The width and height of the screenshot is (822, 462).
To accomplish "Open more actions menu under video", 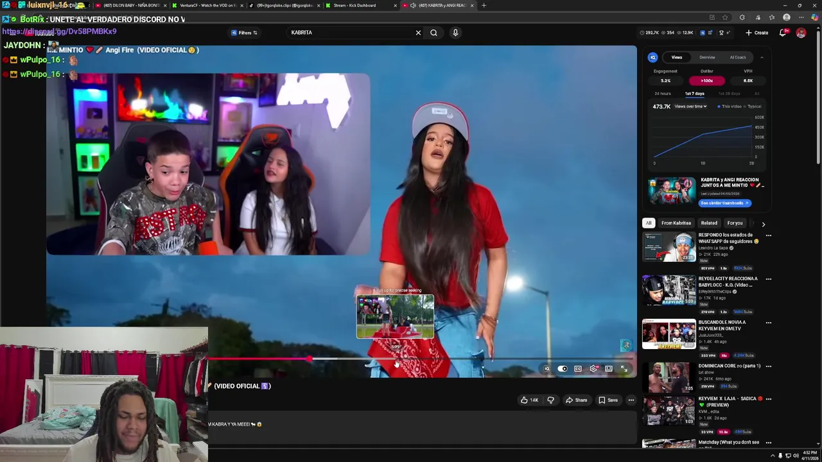I will pyautogui.click(x=631, y=400).
